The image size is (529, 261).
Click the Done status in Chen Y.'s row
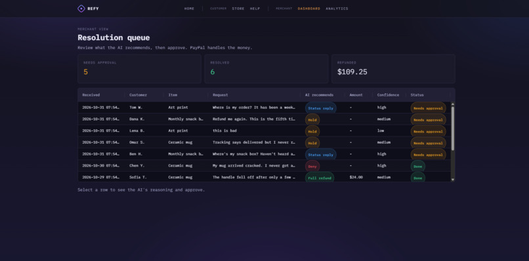418,167
